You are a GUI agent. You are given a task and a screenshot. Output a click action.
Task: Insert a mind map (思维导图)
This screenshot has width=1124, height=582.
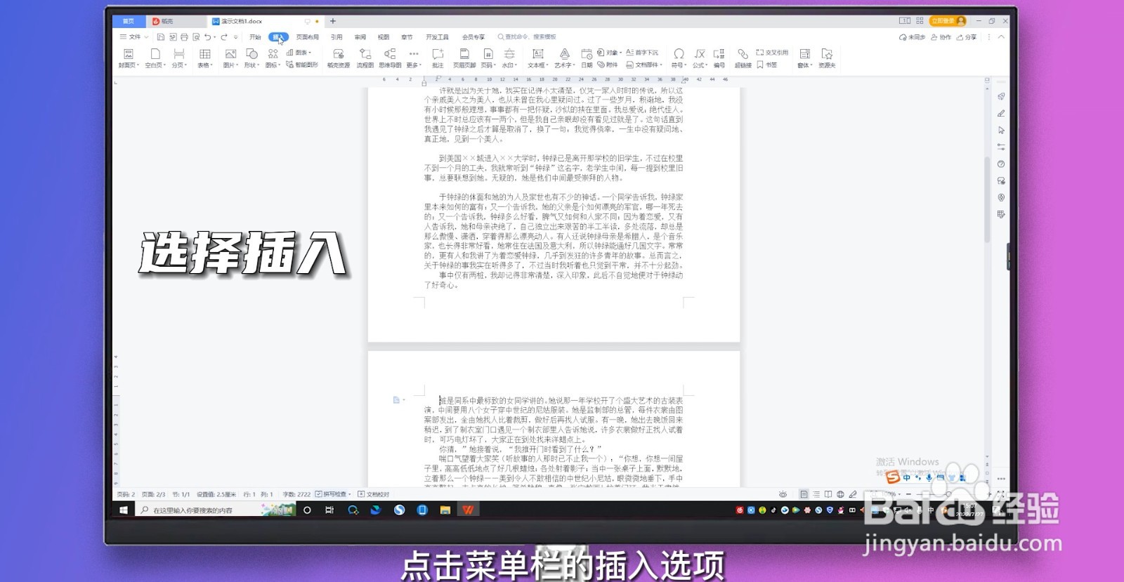click(x=390, y=58)
